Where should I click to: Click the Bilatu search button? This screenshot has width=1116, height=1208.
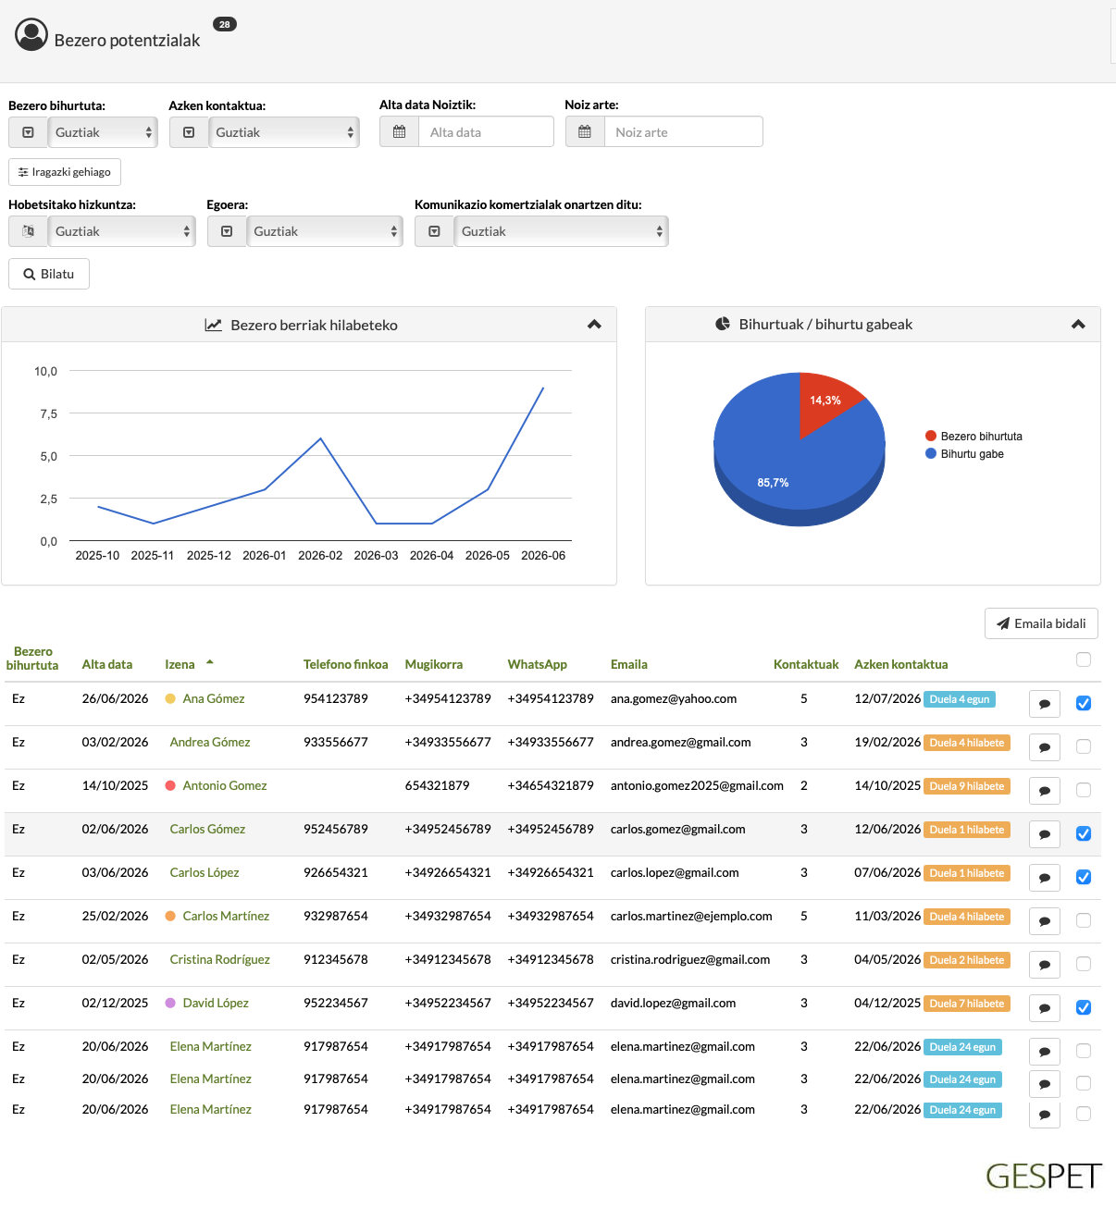coord(49,274)
